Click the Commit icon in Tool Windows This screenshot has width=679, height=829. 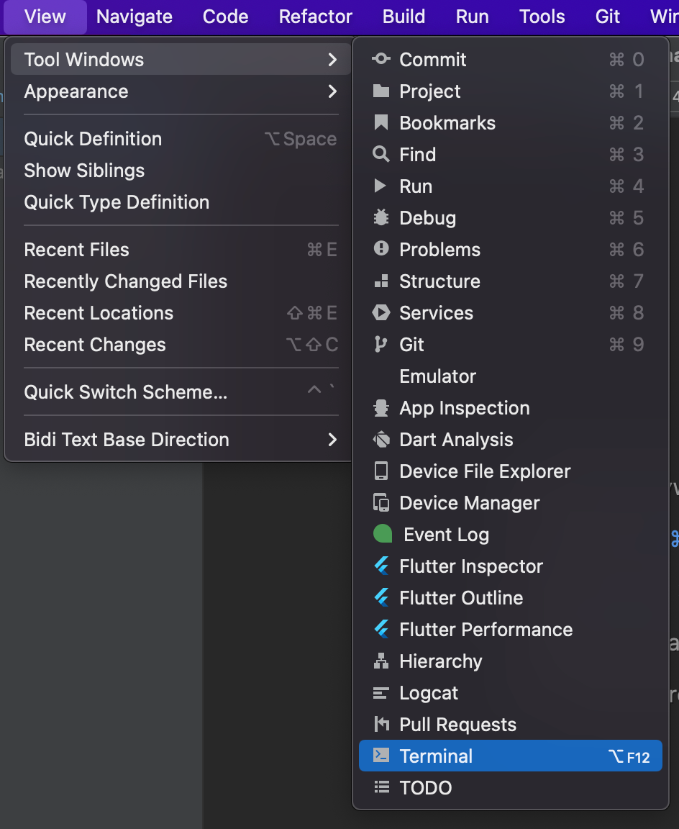[x=380, y=60]
